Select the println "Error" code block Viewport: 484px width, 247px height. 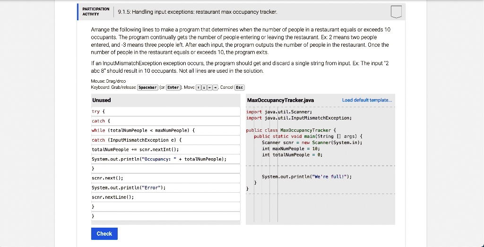(x=165, y=188)
